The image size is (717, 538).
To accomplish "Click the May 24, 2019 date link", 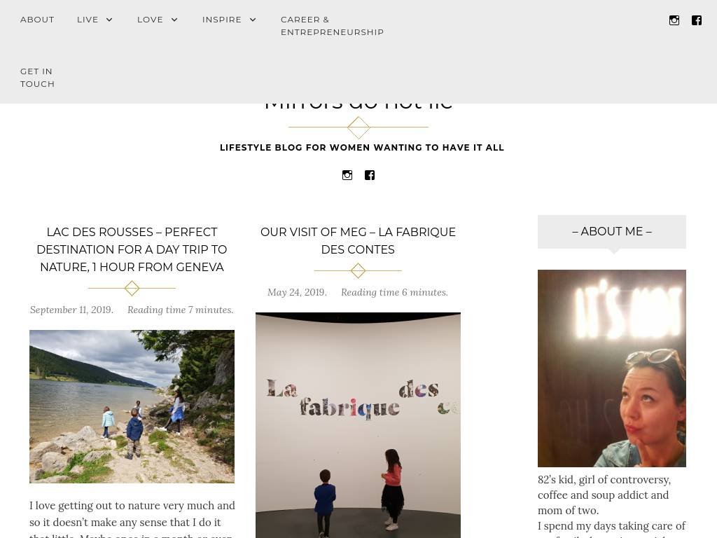I will pyautogui.click(x=297, y=292).
